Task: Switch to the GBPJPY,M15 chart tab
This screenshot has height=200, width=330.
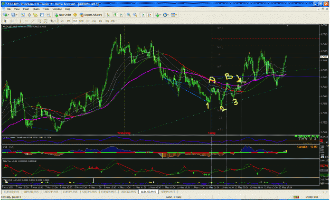Action: point(168,192)
